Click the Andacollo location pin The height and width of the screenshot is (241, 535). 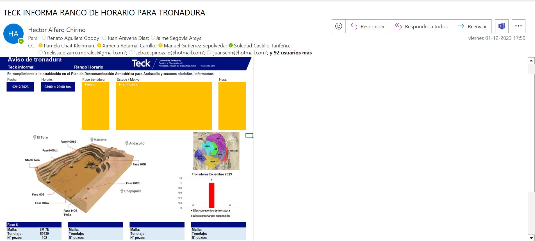click(x=127, y=143)
